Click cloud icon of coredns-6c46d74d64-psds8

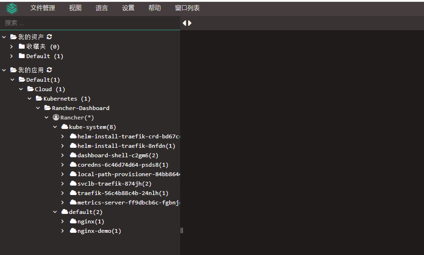click(73, 164)
